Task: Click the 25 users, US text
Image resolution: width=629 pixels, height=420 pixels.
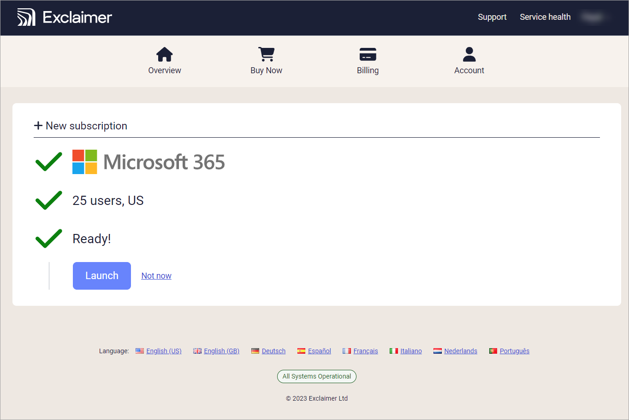Action: click(x=108, y=201)
